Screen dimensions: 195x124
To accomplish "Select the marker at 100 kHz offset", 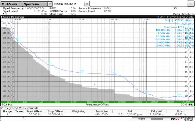I will coord(114,73).
